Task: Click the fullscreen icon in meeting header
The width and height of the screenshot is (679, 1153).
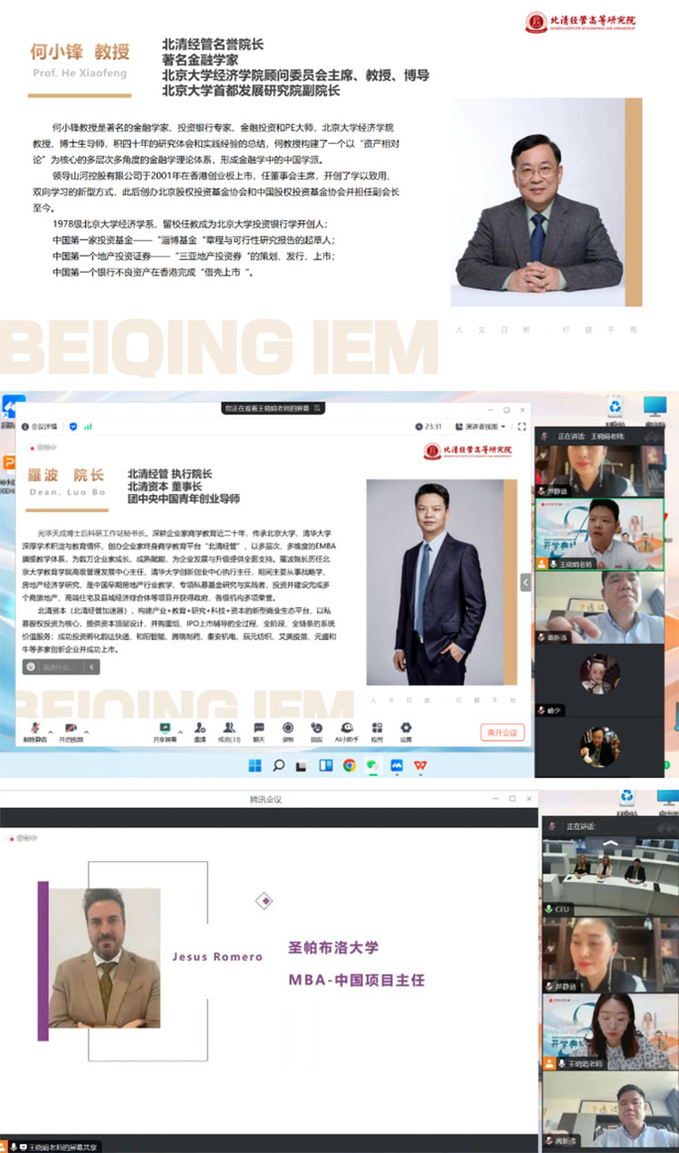Action: [521, 426]
